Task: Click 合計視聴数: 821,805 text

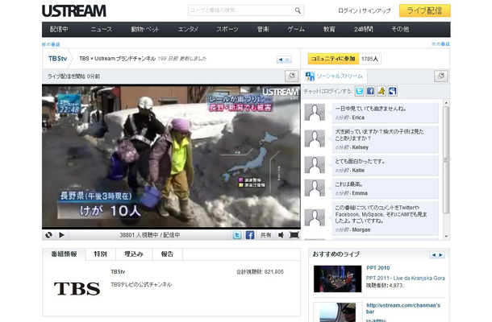Action: click(x=260, y=272)
